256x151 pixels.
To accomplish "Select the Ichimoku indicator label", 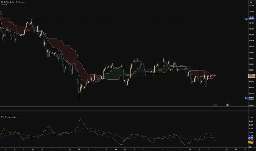I will pos(4,4).
